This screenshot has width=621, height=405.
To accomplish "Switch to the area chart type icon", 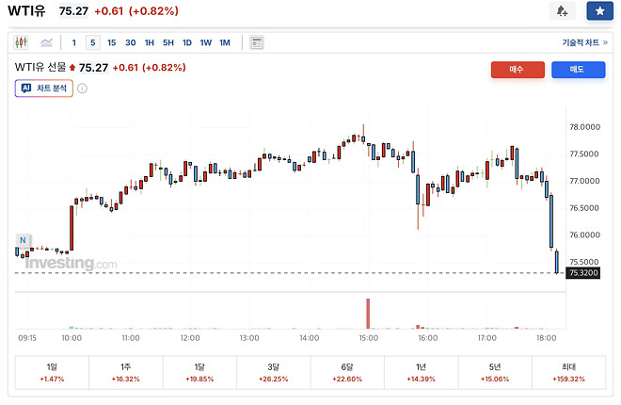I will point(46,42).
